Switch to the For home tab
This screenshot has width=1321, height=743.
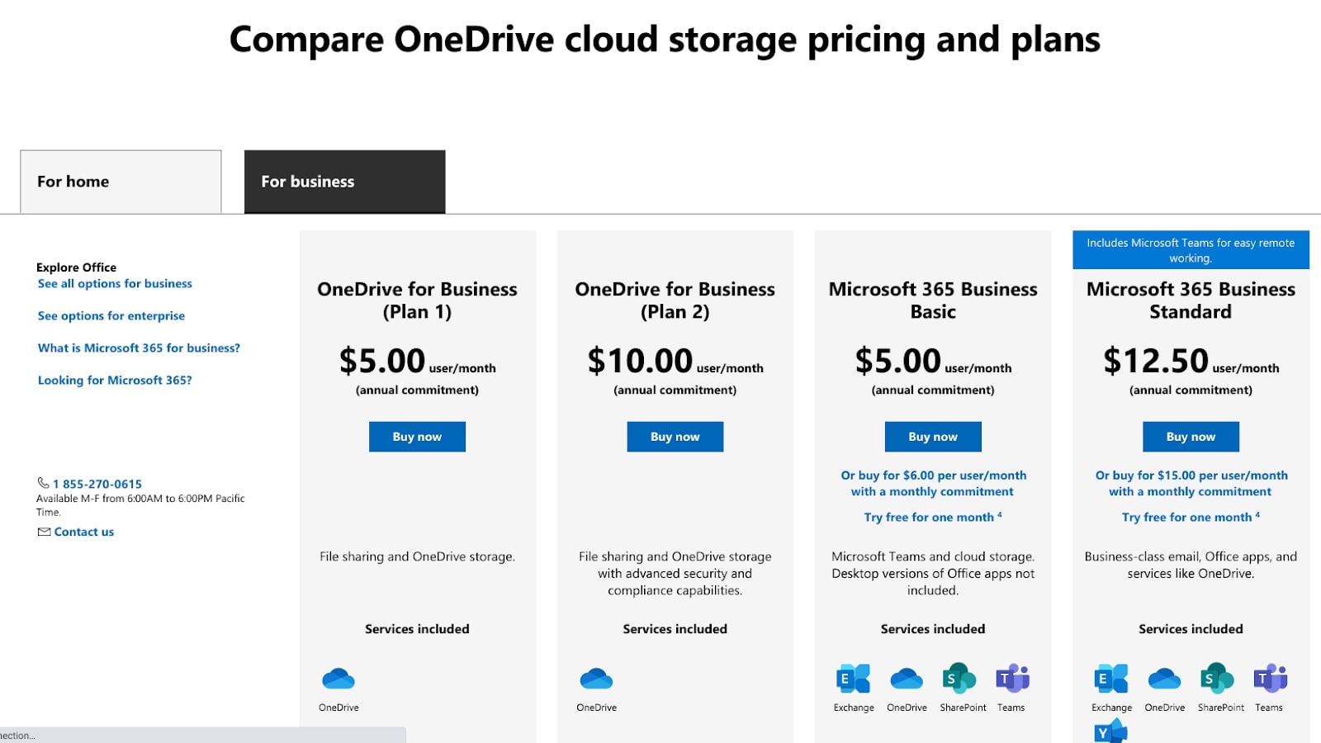121,181
